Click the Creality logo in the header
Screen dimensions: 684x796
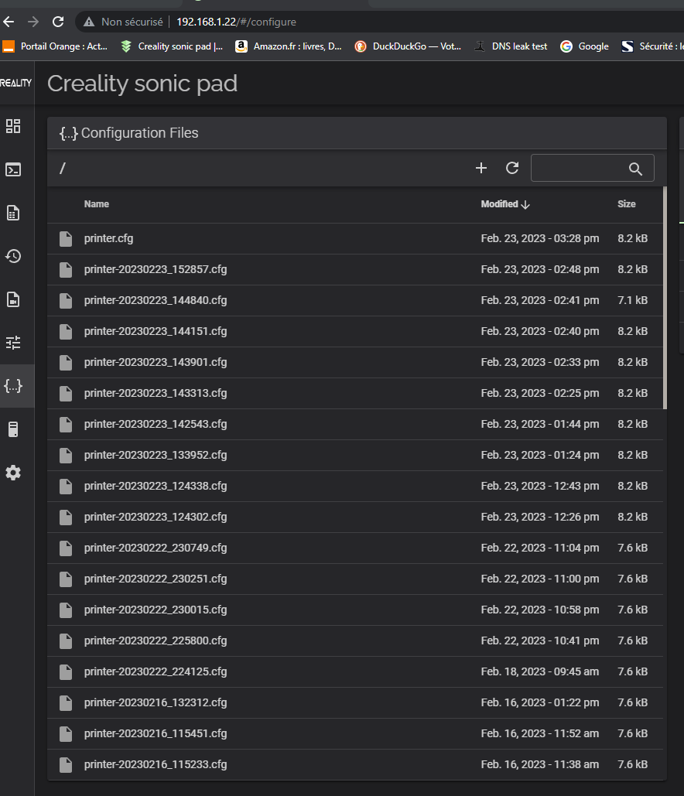15,83
